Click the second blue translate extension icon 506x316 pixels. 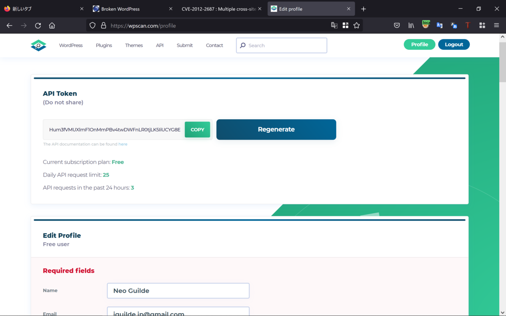pos(454,26)
